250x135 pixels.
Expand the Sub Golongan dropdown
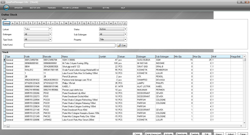click(125, 34)
